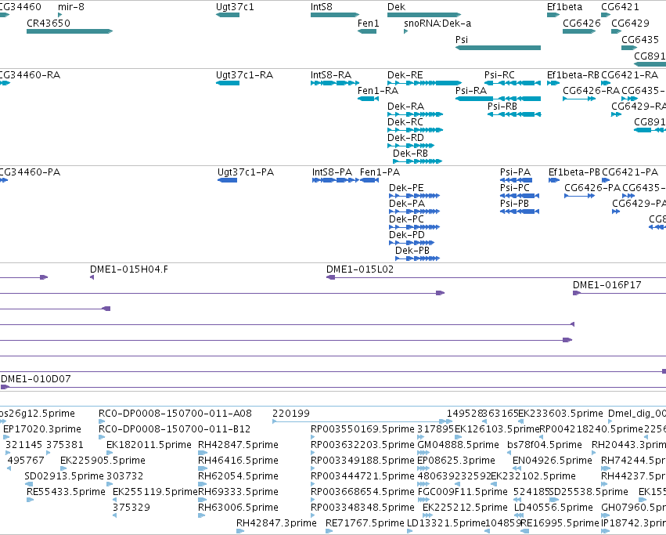Click the Dek-RE transcript glyph
Screen dimensions: 666x535
(x=424, y=83)
